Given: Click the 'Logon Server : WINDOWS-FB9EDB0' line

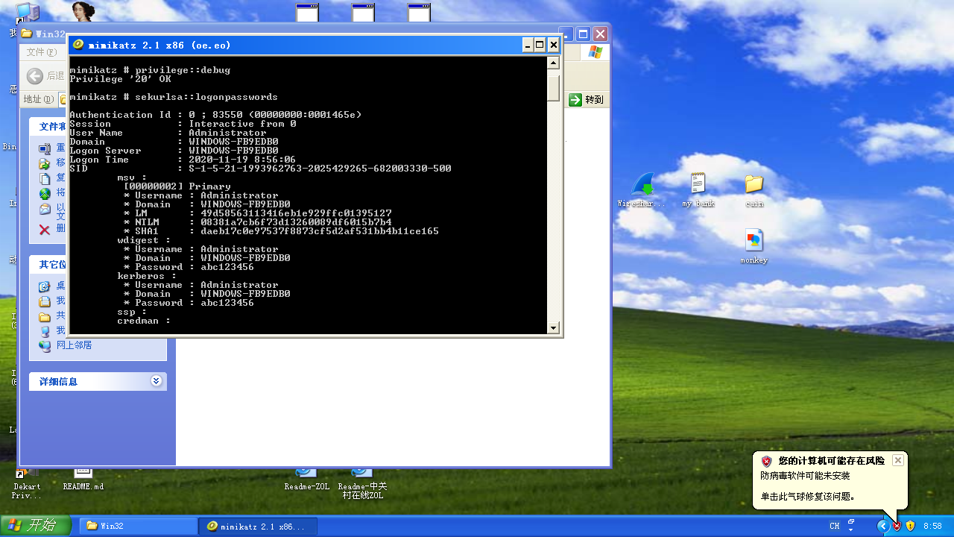Looking at the screenshot, I should (x=174, y=151).
